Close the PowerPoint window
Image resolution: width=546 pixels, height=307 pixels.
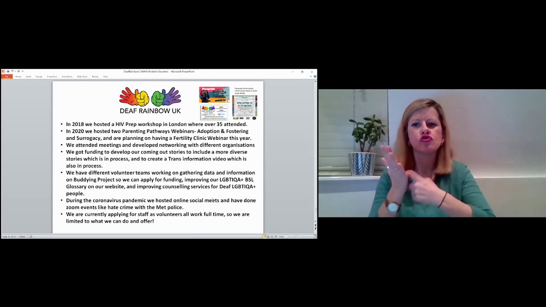pos(312,72)
